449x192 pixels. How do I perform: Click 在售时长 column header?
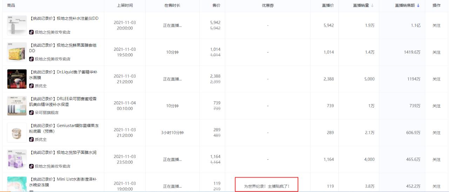172,6
